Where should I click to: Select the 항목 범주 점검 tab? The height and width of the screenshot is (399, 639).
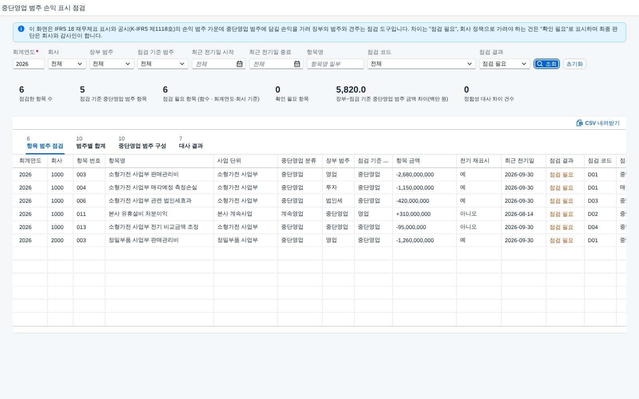[45, 143]
